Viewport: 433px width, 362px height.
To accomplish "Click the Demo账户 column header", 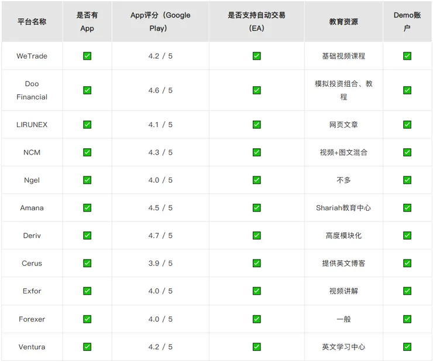I will [x=407, y=22].
